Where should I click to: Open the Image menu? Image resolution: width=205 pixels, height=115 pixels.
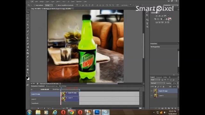[42, 2]
